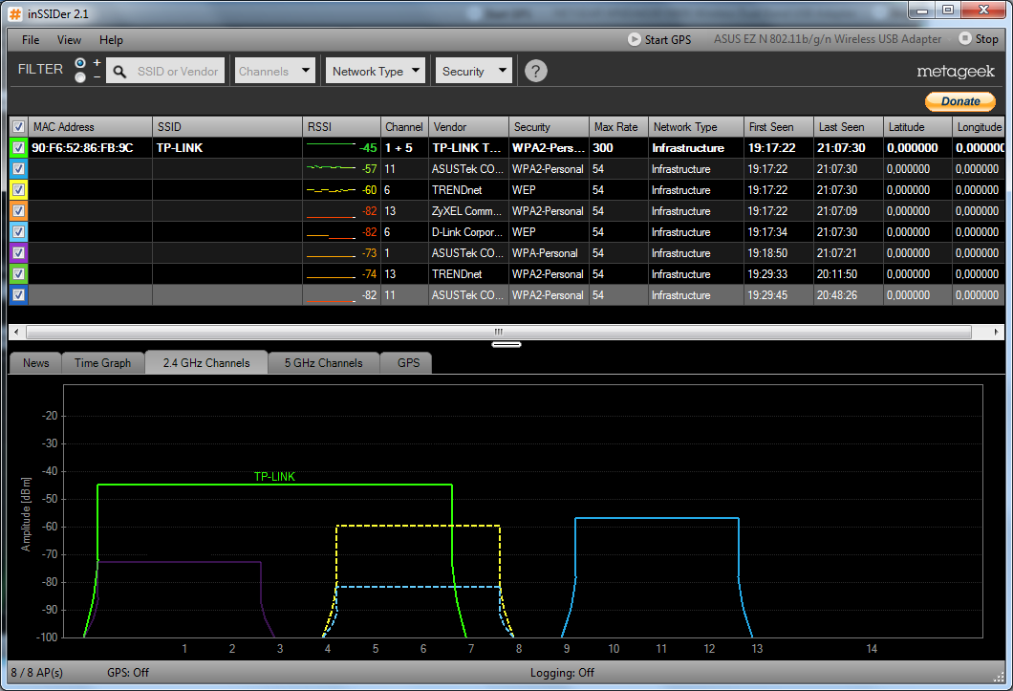The width and height of the screenshot is (1013, 691).
Task: Click the Stop scanning icon
Action: click(x=964, y=39)
